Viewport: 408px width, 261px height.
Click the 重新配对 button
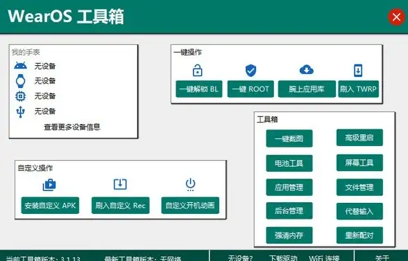[x=359, y=235]
